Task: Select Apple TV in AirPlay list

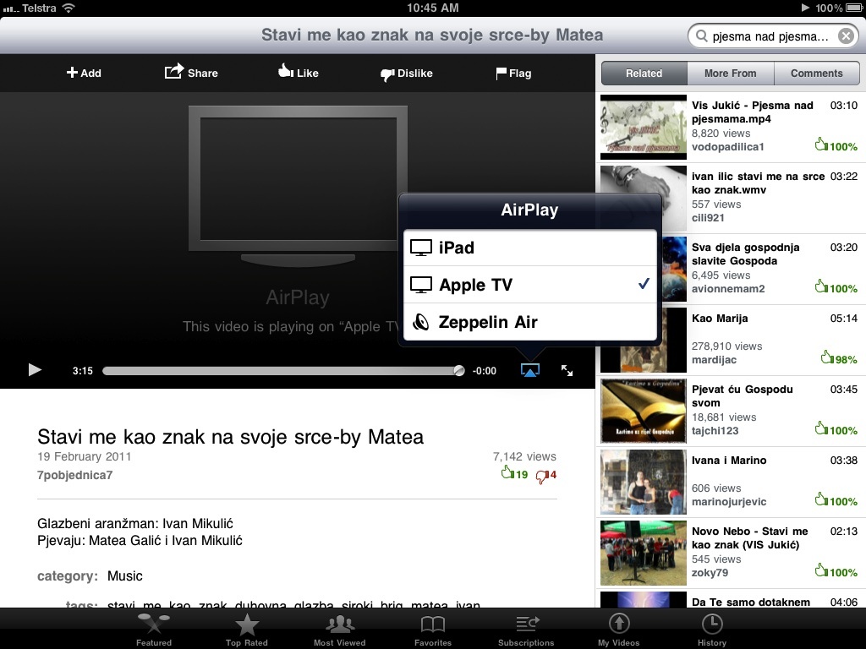Action: click(530, 285)
